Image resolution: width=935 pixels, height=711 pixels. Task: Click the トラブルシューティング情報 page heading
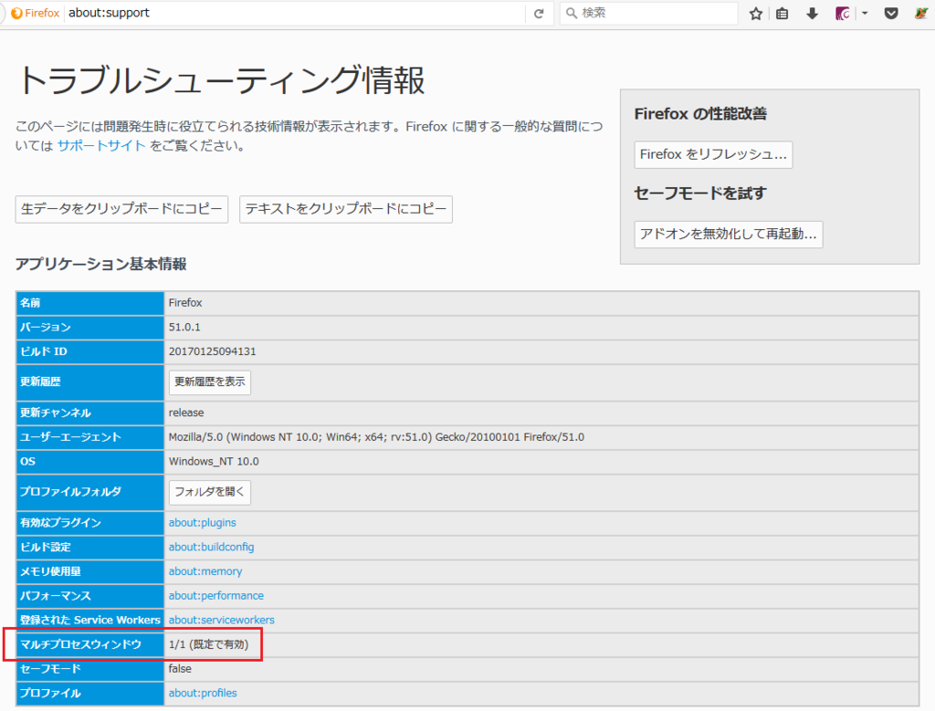[x=221, y=79]
